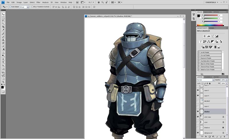Pick the Hand tool in the top bar
229x139 pixels.
coord(98,2)
